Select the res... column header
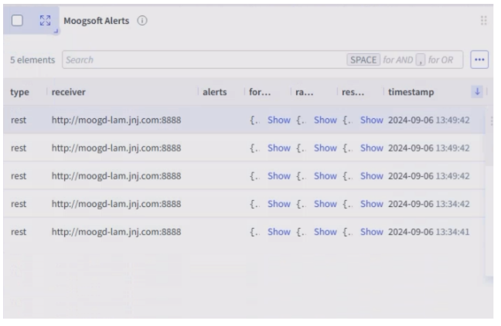This screenshot has width=501, height=326. coord(353,92)
